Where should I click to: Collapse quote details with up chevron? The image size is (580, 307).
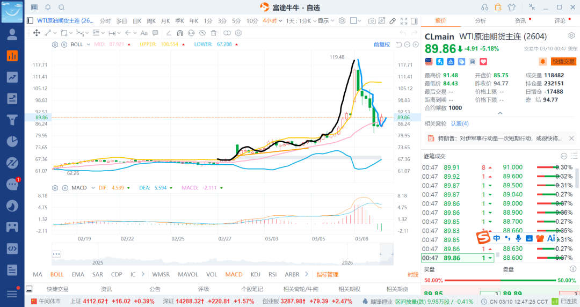(500, 113)
